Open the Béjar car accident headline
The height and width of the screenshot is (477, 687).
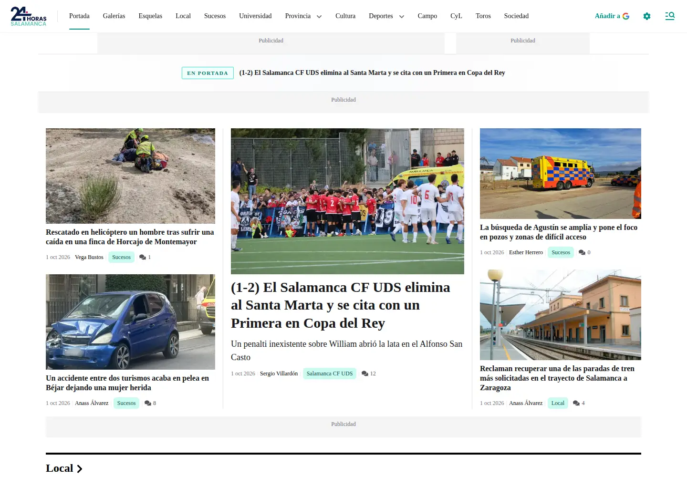(x=127, y=383)
